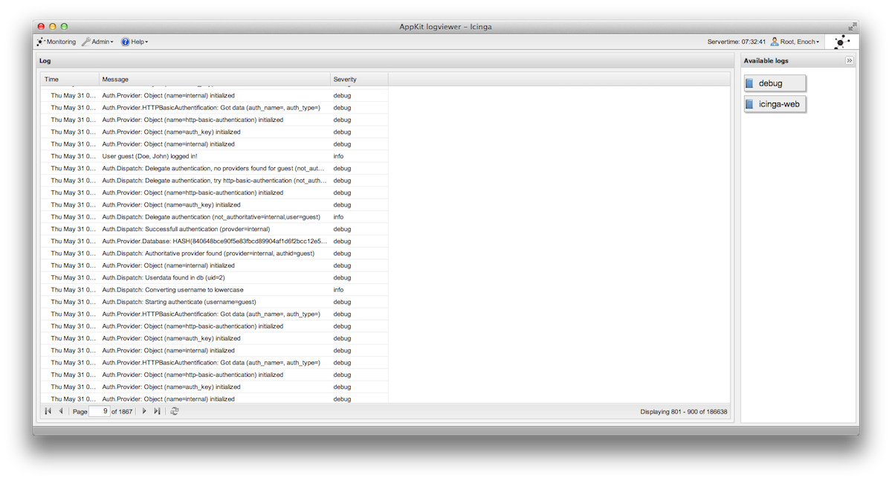This screenshot has height=481, width=892.
Task: Open the Monitoring menu
Action: (56, 42)
